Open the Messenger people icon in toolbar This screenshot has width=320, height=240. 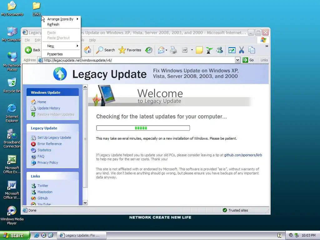coord(220,50)
